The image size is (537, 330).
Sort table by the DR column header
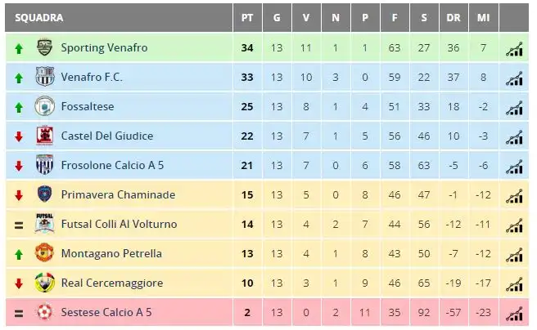point(454,18)
